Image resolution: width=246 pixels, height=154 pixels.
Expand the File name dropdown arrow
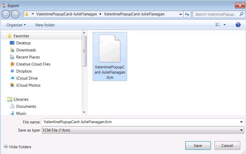point(242,122)
